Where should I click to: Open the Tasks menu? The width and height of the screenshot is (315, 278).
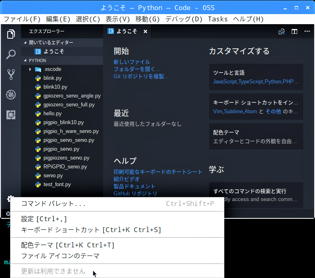pyautogui.click(x=218, y=19)
